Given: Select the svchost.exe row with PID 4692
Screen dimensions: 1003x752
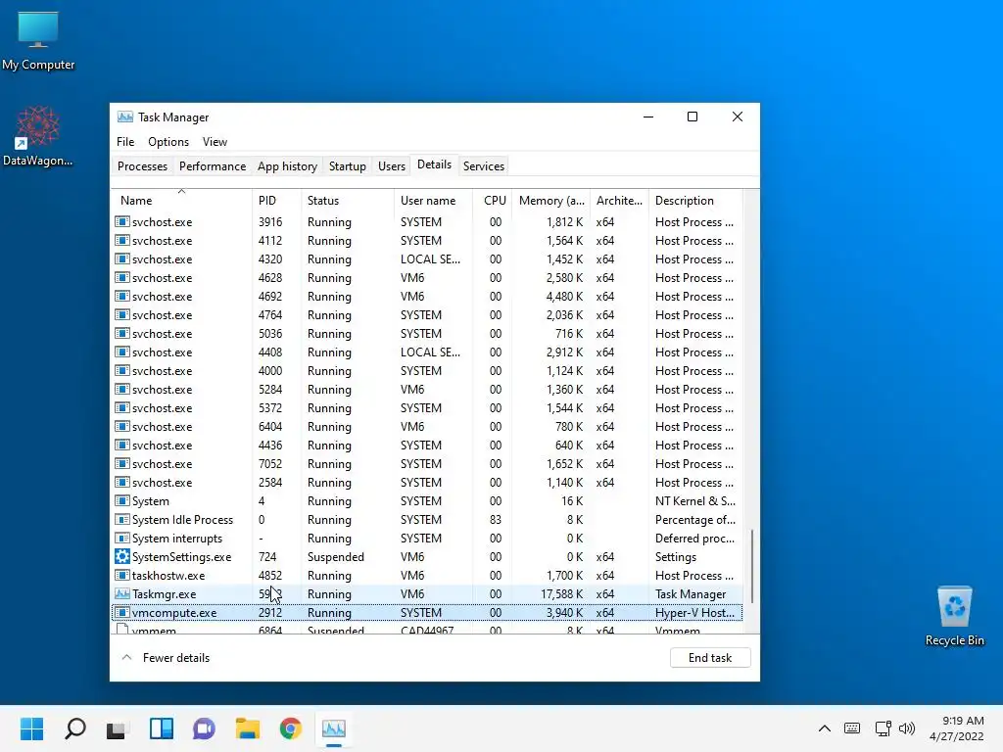Looking at the screenshot, I should pos(427,296).
